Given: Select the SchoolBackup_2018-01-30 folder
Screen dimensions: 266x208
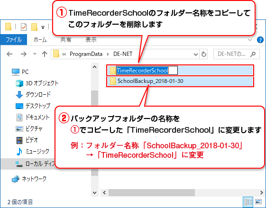Looking at the screenshot, I should click(180, 81).
